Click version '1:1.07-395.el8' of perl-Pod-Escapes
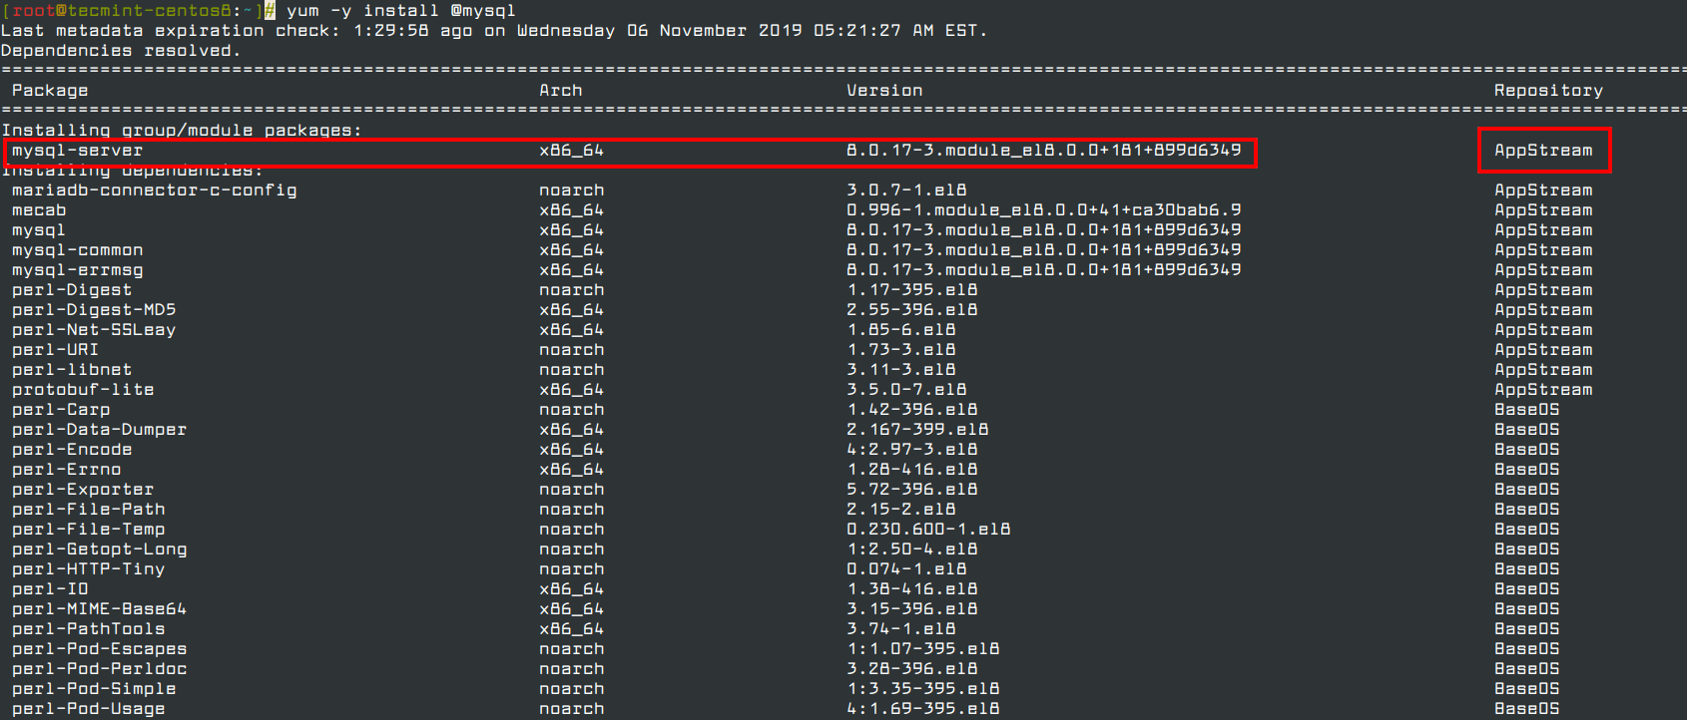Image resolution: width=1687 pixels, height=720 pixels. click(x=923, y=649)
